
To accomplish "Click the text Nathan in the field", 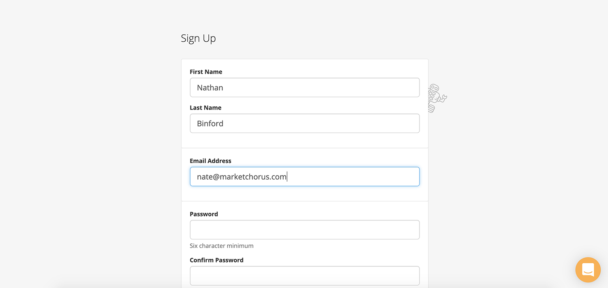I will 210,87.
